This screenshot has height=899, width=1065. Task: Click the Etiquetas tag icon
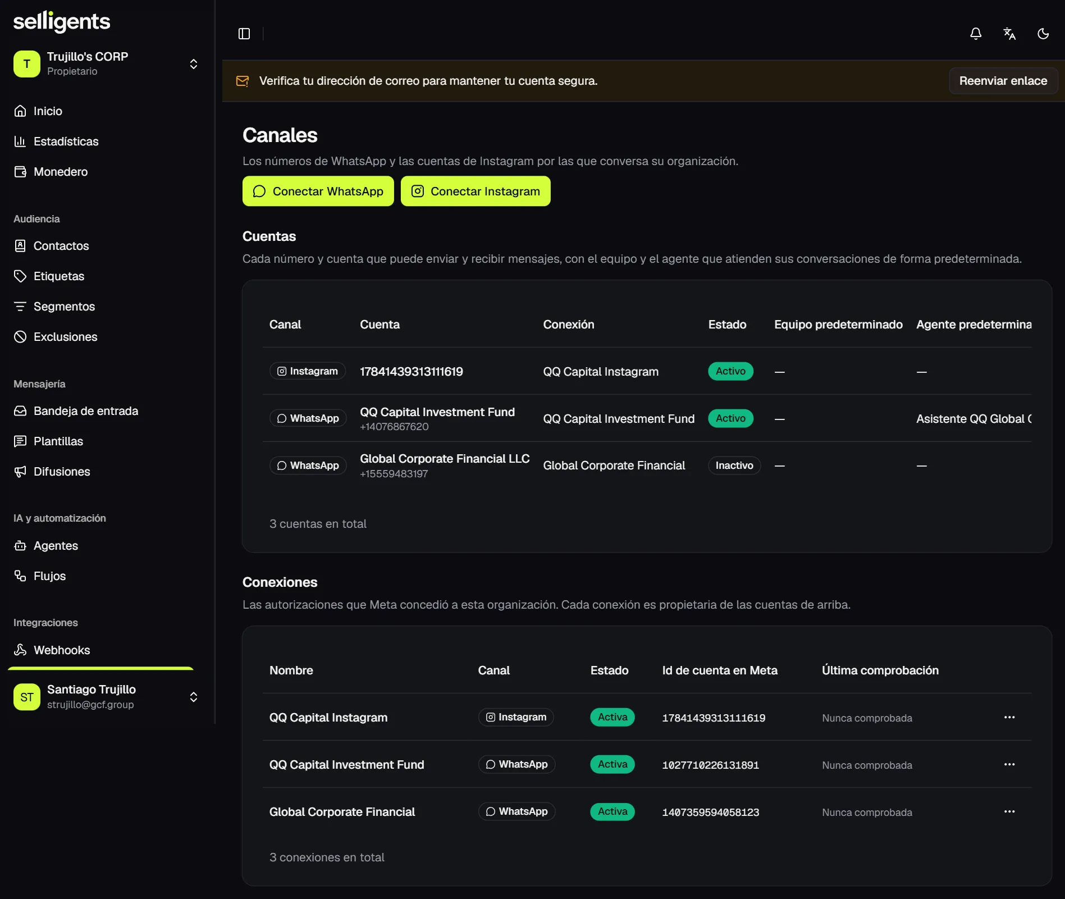[20, 276]
